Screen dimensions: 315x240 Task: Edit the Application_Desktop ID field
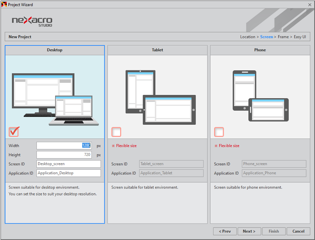coord(68,173)
